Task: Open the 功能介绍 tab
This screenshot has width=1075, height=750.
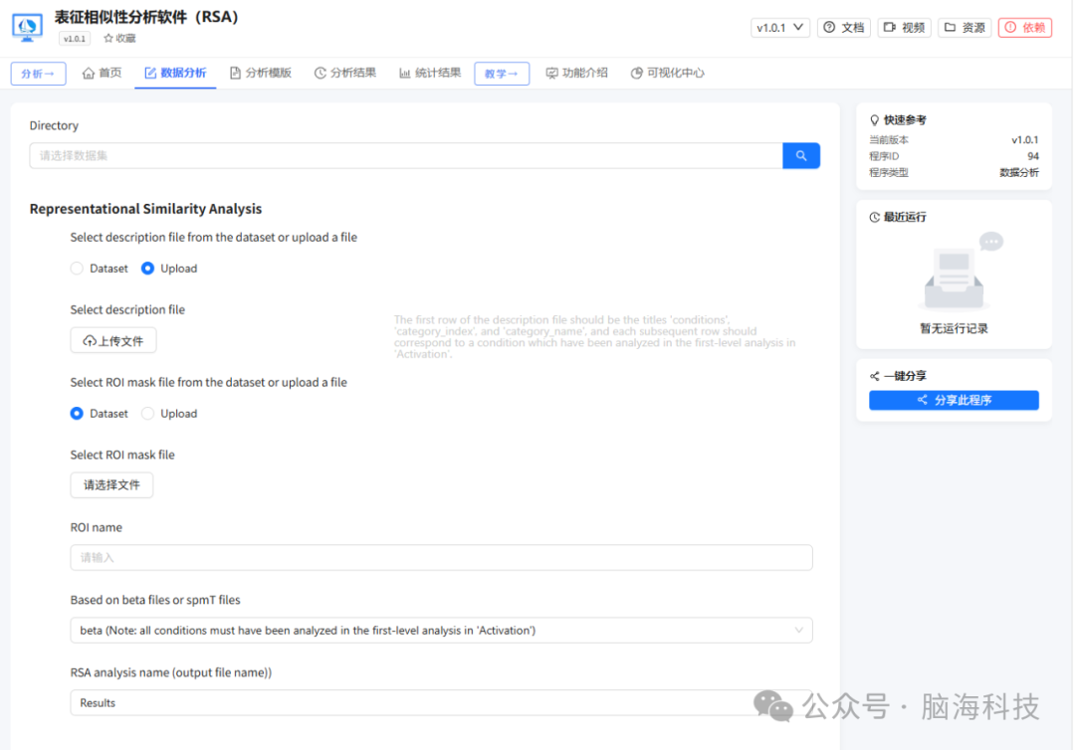Action: 577,73
